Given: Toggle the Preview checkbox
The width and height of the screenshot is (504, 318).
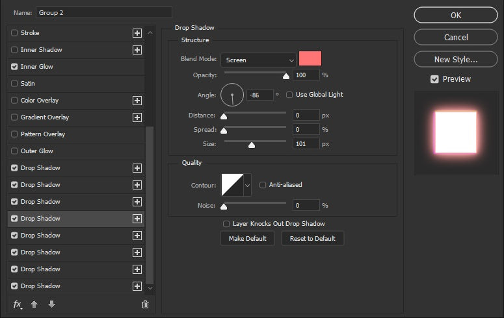Looking at the screenshot, I should point(434,79).
